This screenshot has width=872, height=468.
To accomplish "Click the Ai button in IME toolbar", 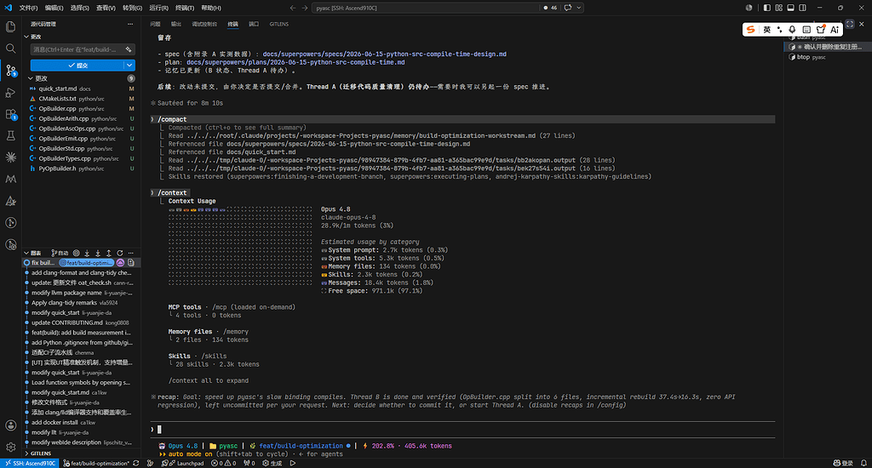I will click(835, 30).
